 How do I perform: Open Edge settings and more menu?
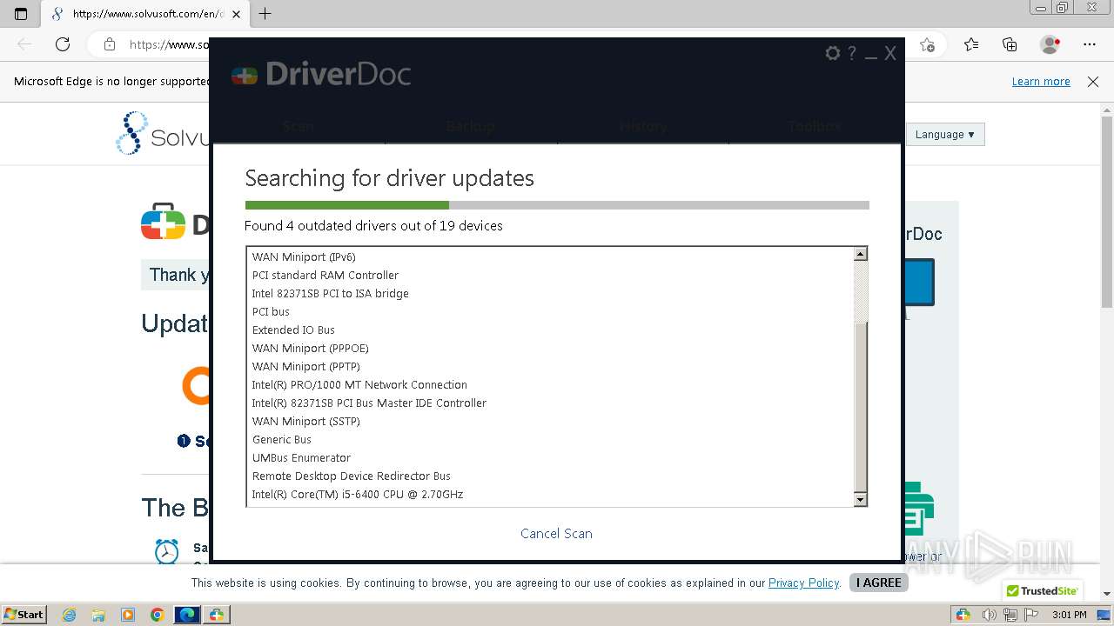(1090, 44)
